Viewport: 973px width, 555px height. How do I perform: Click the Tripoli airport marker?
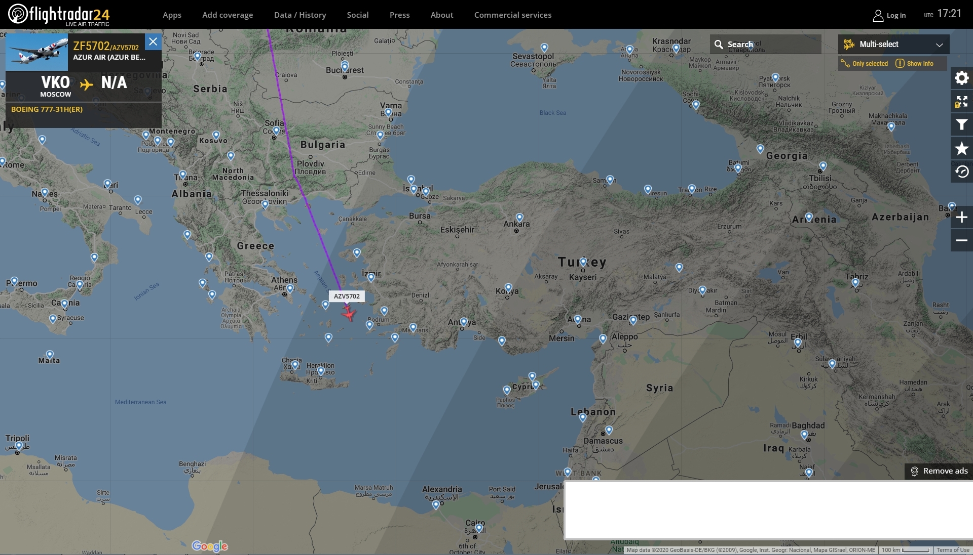tap(19, 446)
